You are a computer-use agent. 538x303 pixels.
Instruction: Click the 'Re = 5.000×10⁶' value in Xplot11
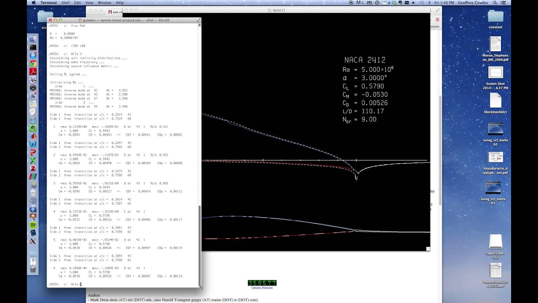pos(368,69)
